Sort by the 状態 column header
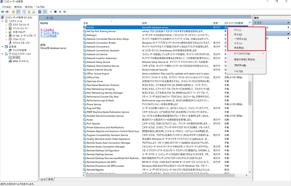This screenshot has height=186, width=291. pos(217,23)
